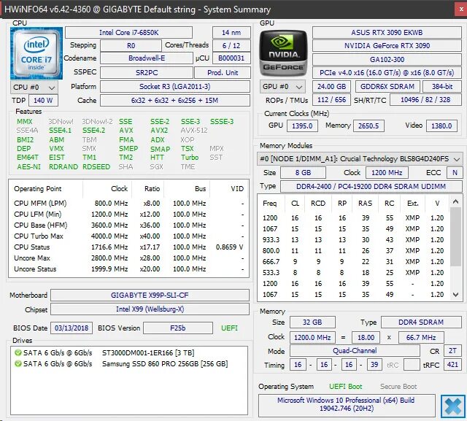Viewport: 467px width, 421px height.
Task: Click the total memory size 32 GB field
Action: tap(312, 322)
